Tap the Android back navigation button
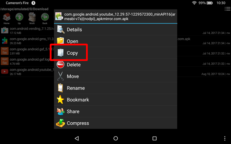 pyautogui.click(x=77, y=138)
